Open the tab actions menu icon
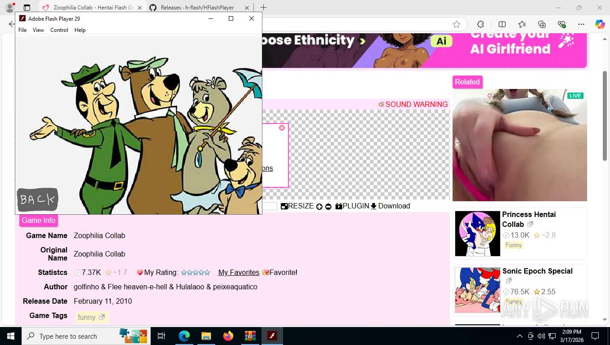Viewport: 610px width, 345px height. click(27, 8)
